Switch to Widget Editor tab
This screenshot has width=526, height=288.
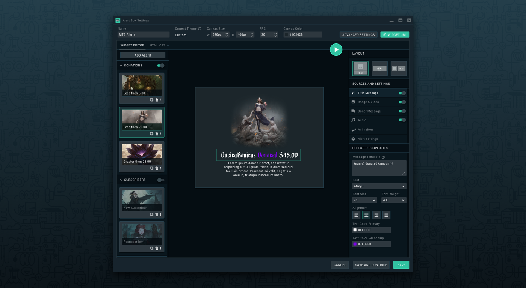pyautogui.click(x=132, y=45)
